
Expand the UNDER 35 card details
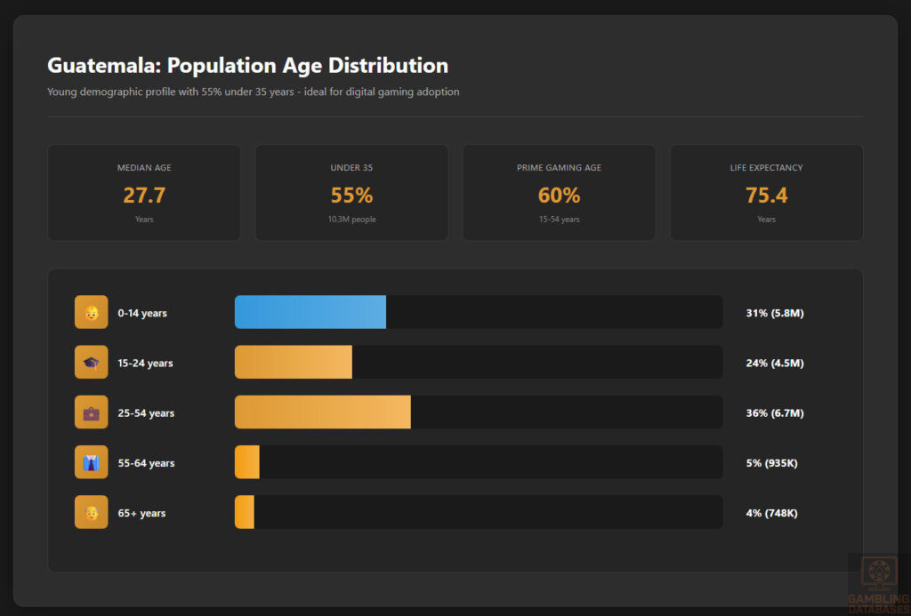(x=351, y=192)
